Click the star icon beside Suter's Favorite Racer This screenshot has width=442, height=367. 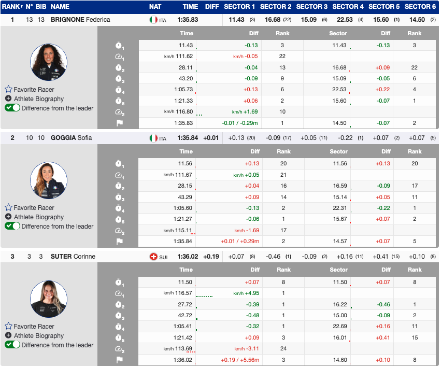[8, 327]
